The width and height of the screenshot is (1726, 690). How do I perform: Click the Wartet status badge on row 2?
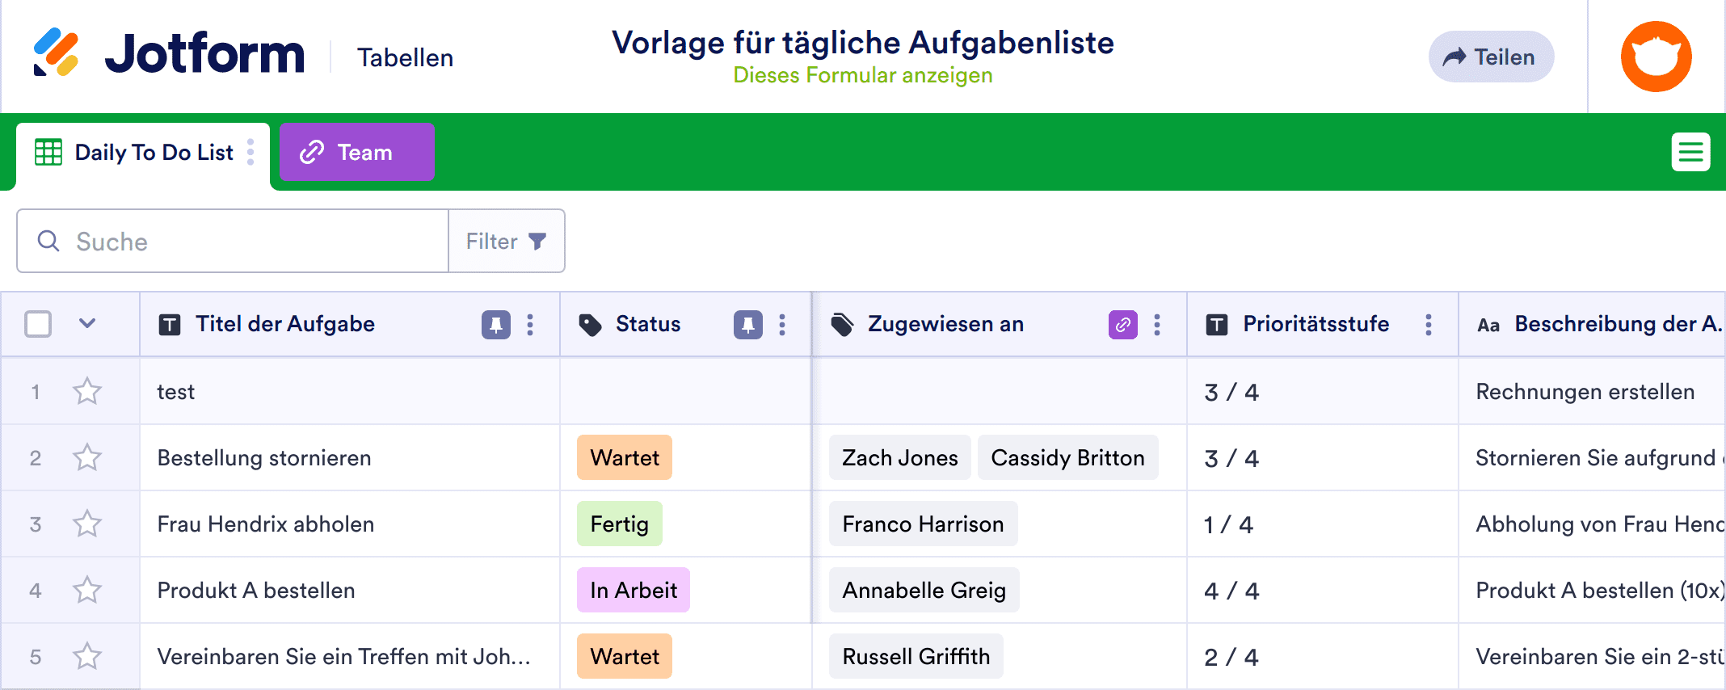(x=624, y=457)
